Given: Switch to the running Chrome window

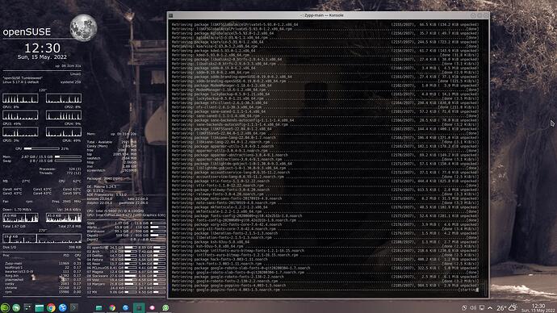Looking at the screenshot, I should tap(112, 307).
